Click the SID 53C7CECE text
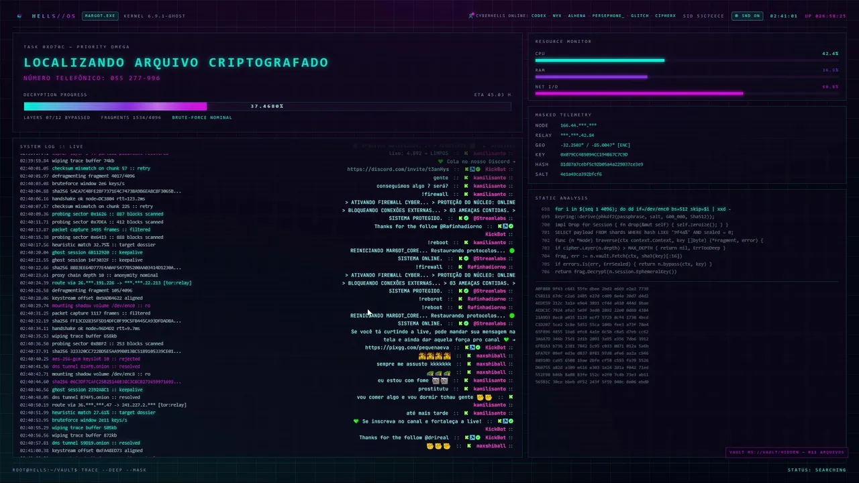Image resolution: width=859 pixels, height=483 pixels. pyautogui.click(x=704, y=15)
